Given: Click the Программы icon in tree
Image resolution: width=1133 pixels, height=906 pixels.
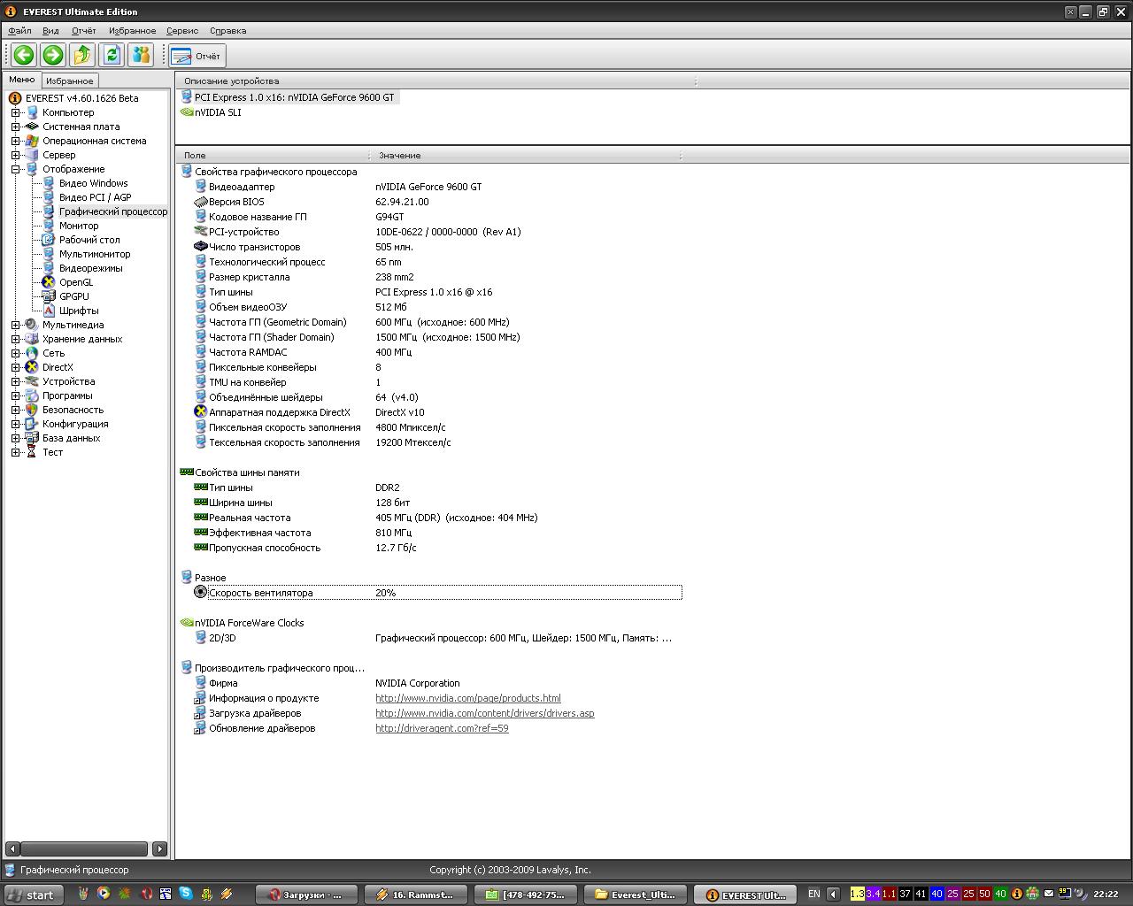Looking at the screenshot, I should click(x=32, y=395).
